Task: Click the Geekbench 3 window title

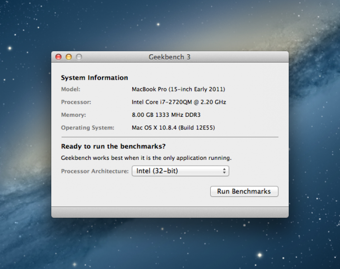Action: (x=170, y=57)
